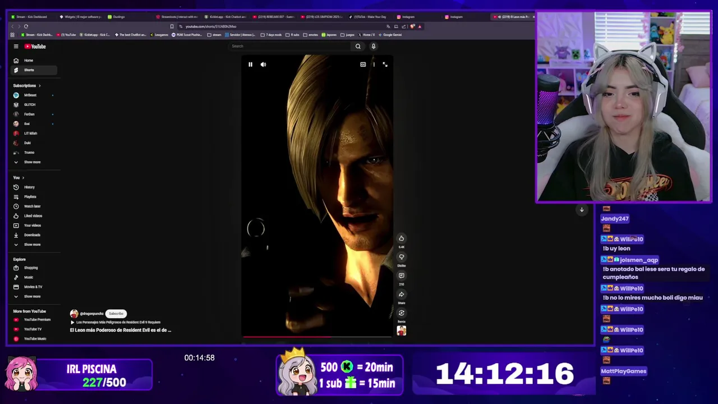Open the sound thumbnail below Remix

coord(401,331)
